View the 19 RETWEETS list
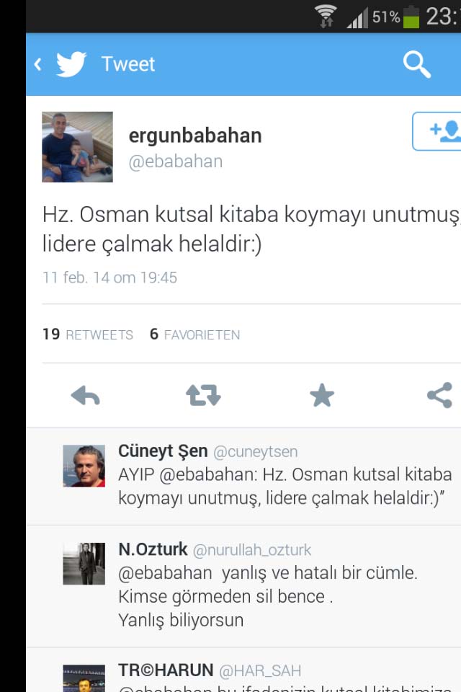 click(87, 334)
